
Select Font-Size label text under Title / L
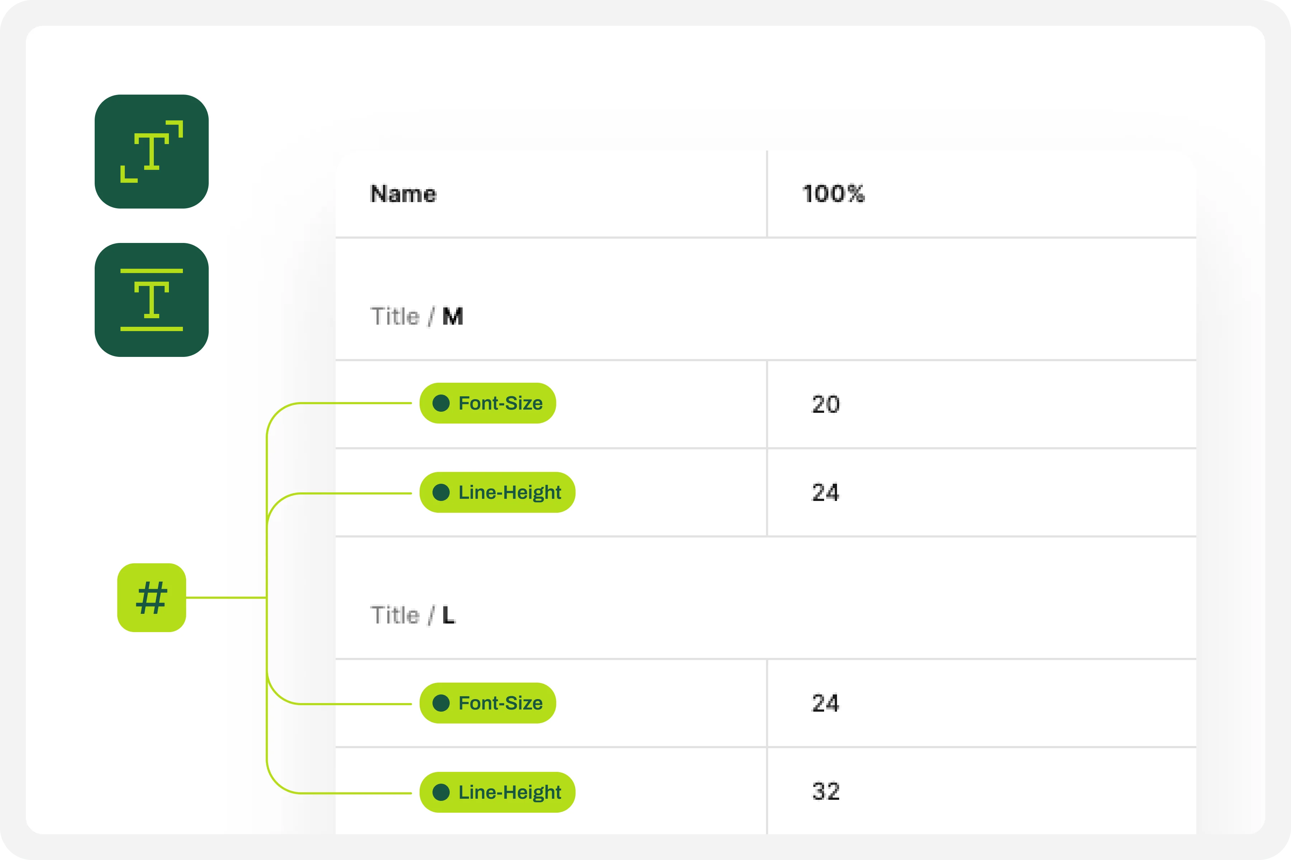[500, 703]
